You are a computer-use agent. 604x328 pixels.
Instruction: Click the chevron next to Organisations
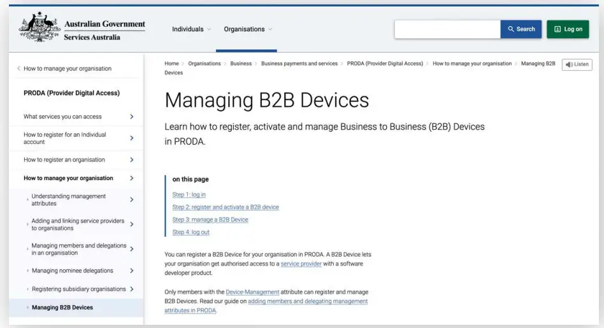coord(270,29)
